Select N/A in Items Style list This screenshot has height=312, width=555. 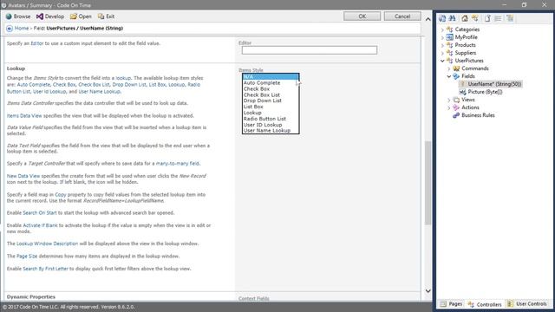(x=271, y=77)
